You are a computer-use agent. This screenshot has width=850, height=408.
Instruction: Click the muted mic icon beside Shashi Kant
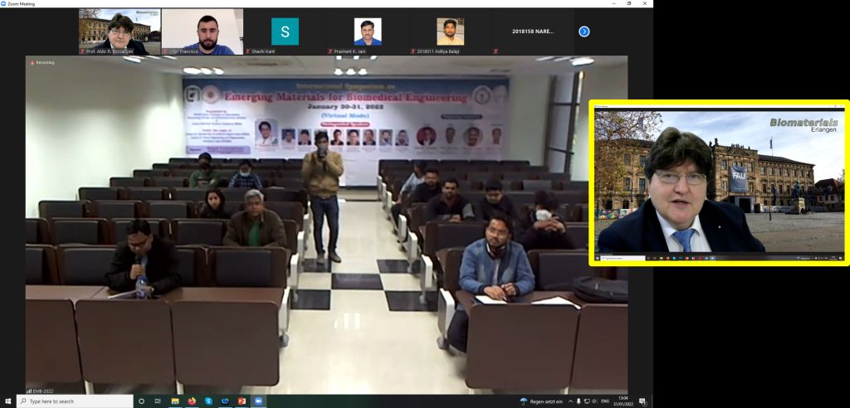pyautogui.click(x=247, y=51)
